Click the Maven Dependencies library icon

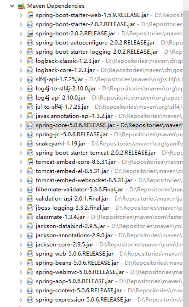point(21,6)
